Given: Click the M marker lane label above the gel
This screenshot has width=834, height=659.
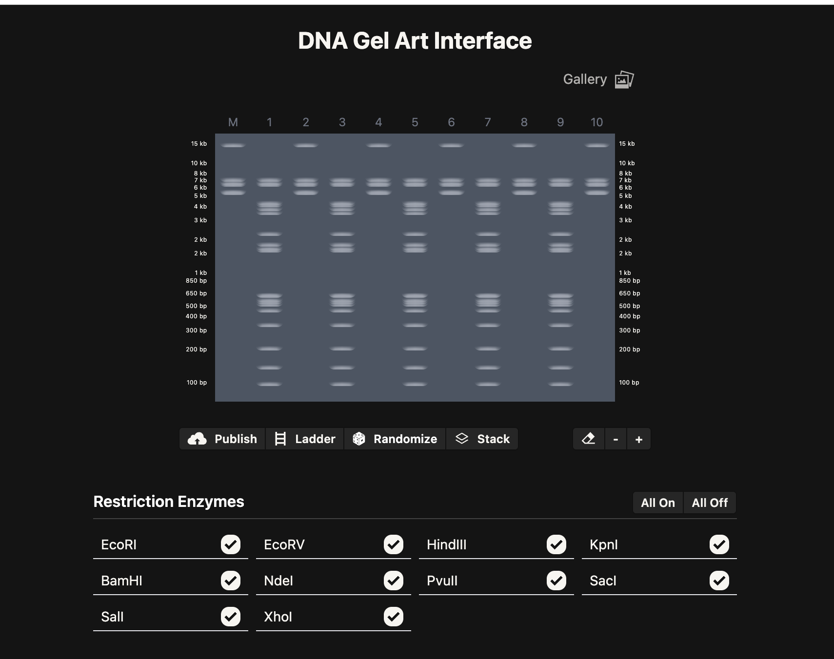Looking at the screenshot, I should pos(233,122).
